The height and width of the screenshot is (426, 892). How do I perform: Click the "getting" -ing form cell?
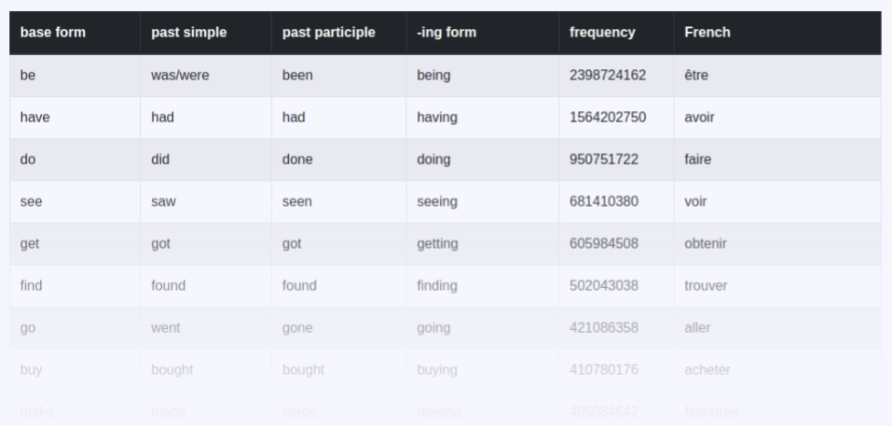click(437, 243)
